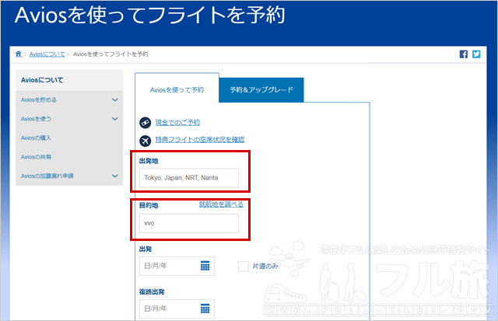Screen dimensions: 498x321
Task: Open 特典フライトの空席状況を確認 link
Action: (x=200, y=140)
